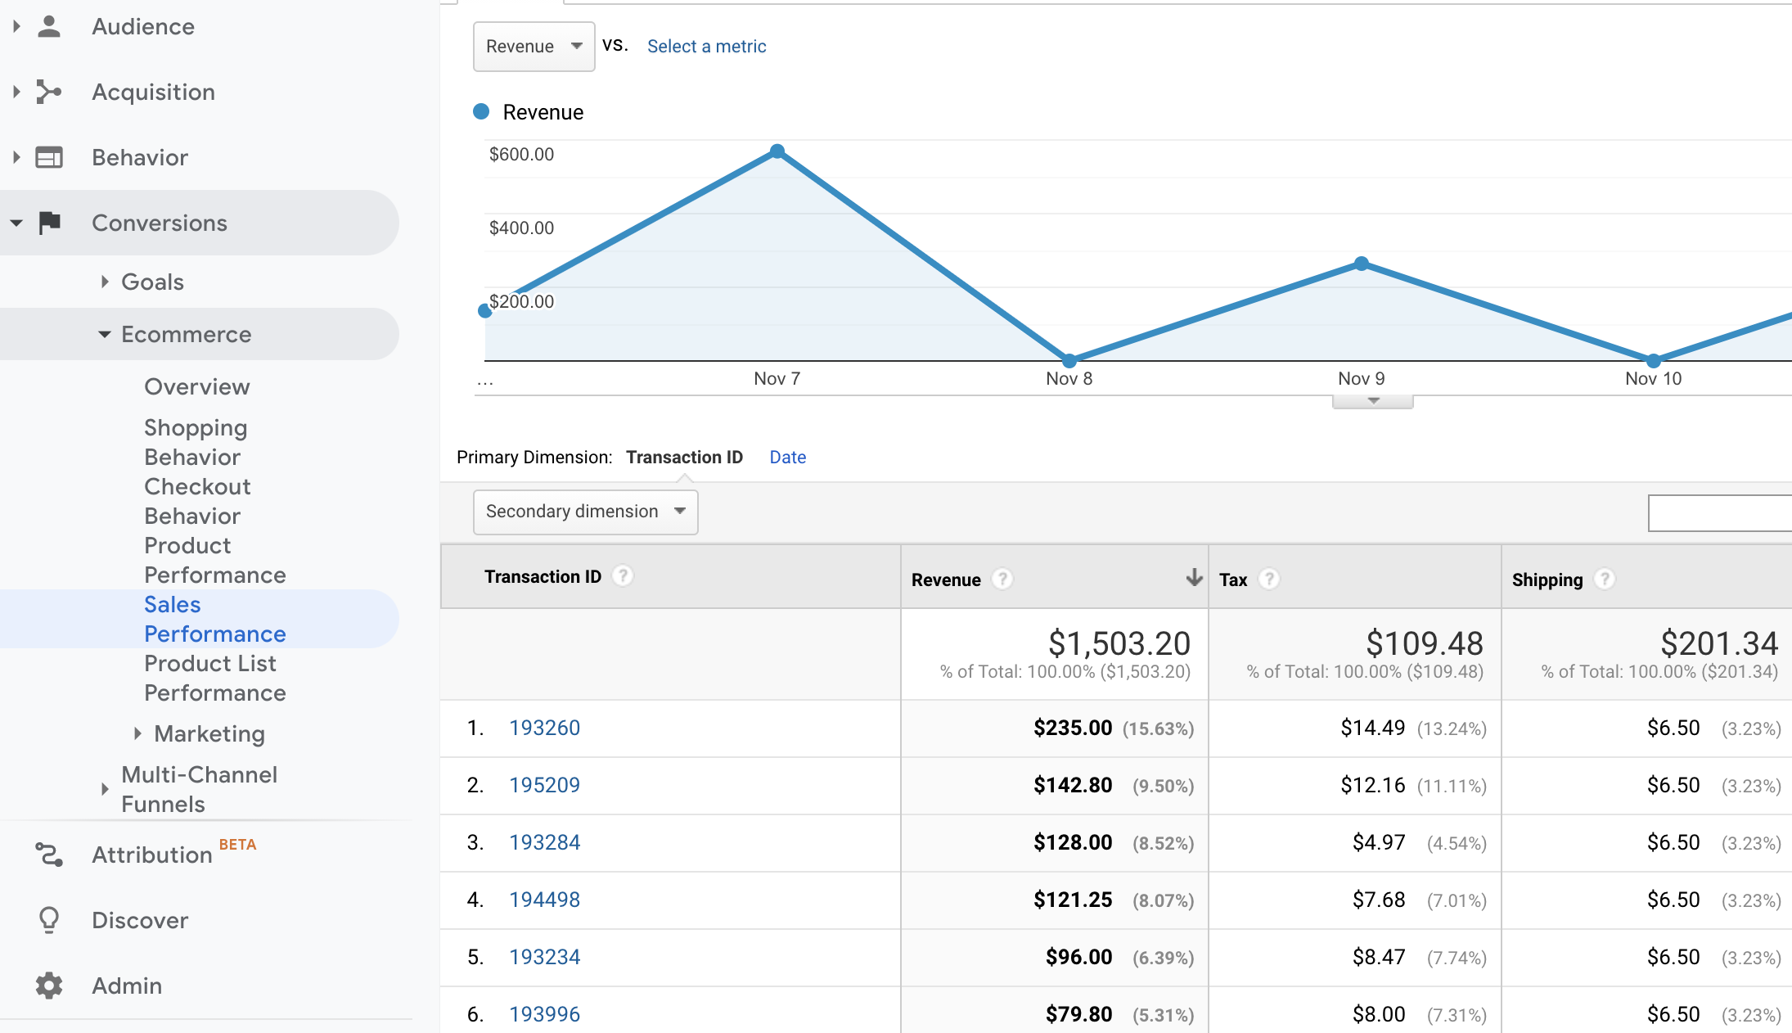Screen dimensions: 1792x1033
Task: Click the Acquisition branching arrows icon
Action: [49, 92]
